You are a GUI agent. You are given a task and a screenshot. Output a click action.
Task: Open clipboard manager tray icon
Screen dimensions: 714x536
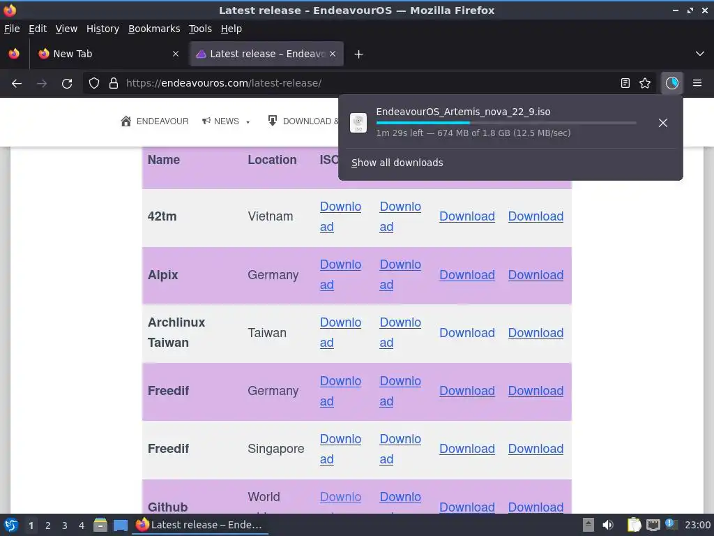634,525
